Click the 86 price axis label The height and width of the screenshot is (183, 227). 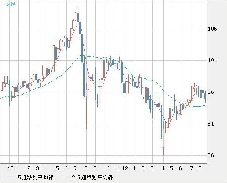click(x=211, y=155)
